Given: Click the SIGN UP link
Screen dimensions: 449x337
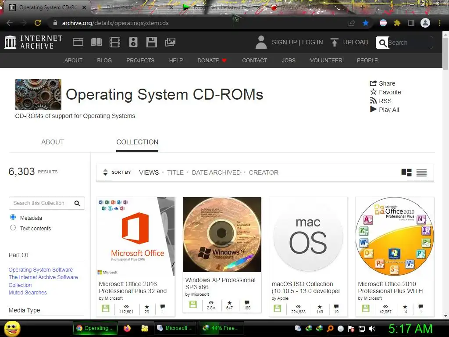Looking at the screenshot, I should pyautogui.click(x=284, y=43).
